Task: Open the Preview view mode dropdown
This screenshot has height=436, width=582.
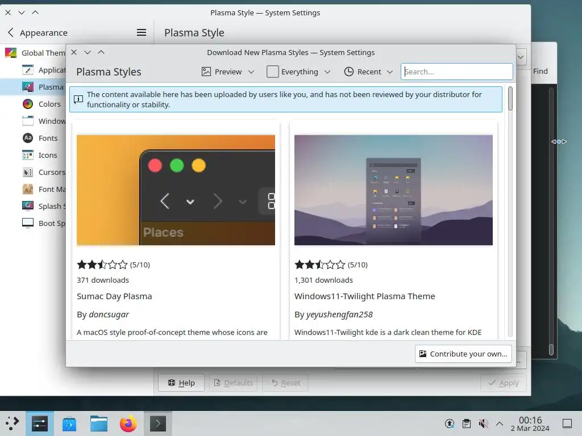Action: (x=227, y=72)
